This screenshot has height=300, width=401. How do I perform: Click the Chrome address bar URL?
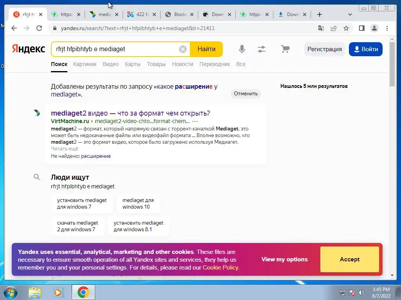[137, 28]
